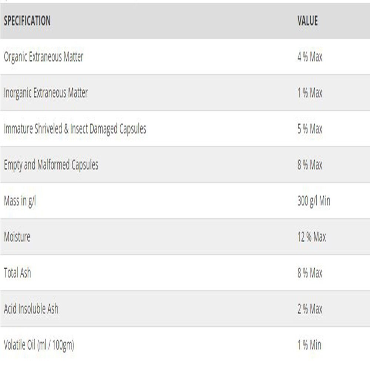The image size is (370, 370).
Task: Click the 12 % Max value
Action: pyautogui.click(x=312, y=237)
